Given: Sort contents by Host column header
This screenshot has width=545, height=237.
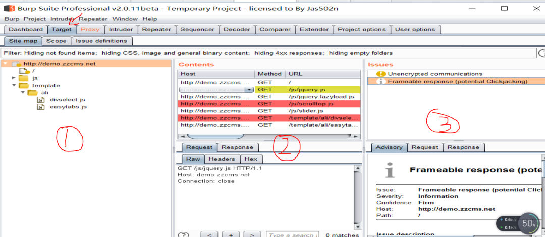Looking at the screenshot, I should coord(216,74).
